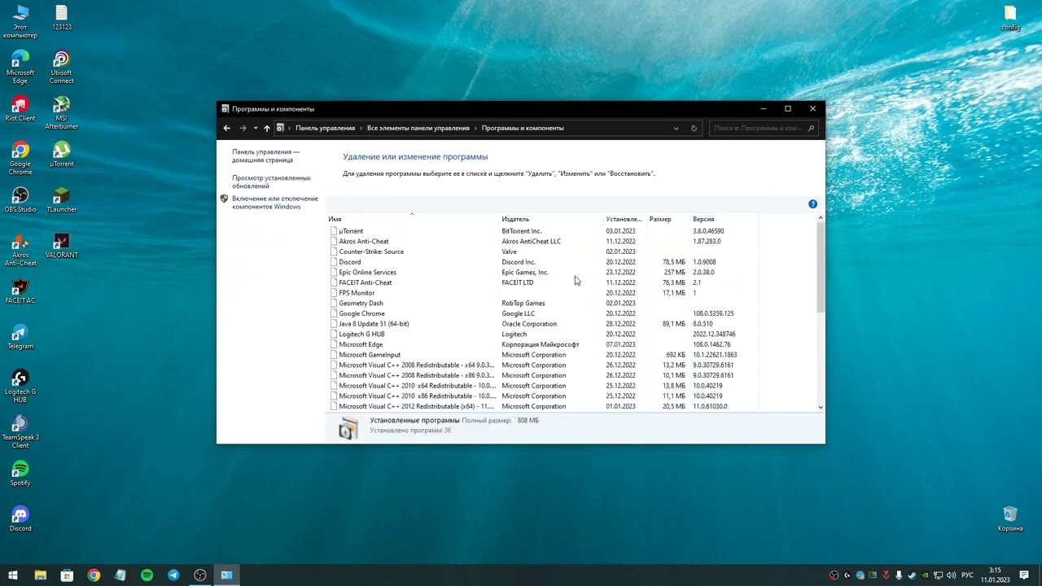Sort list by Установлено column header

pos(624,219)
